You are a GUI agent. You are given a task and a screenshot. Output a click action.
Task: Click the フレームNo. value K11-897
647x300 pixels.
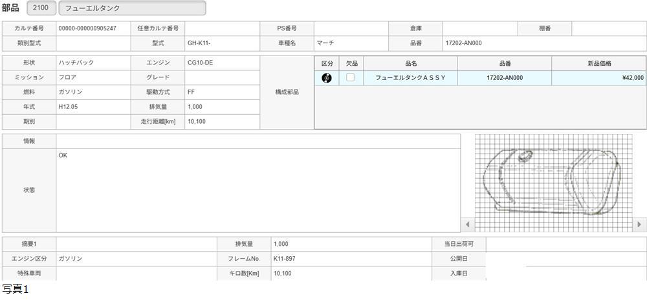pos(351,259)
